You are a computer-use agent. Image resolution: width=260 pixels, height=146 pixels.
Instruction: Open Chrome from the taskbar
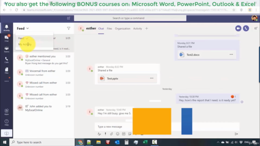(80, 142)
